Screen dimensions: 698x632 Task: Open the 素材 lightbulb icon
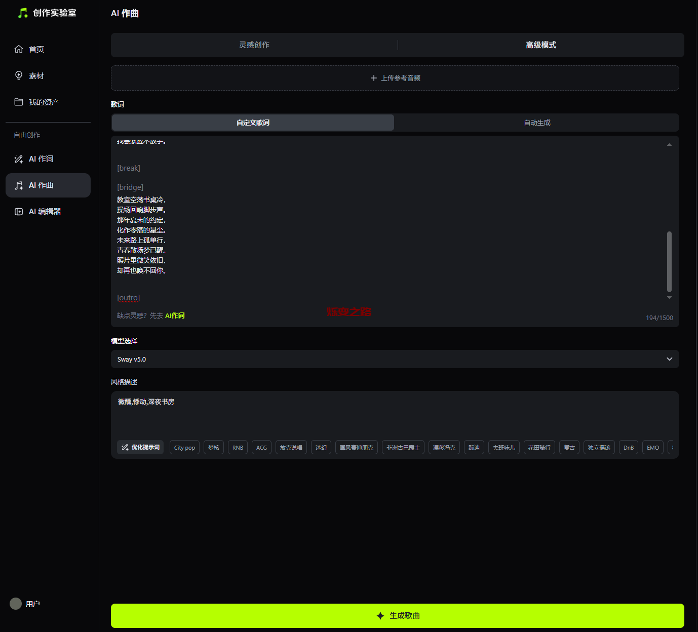[19, 75]
